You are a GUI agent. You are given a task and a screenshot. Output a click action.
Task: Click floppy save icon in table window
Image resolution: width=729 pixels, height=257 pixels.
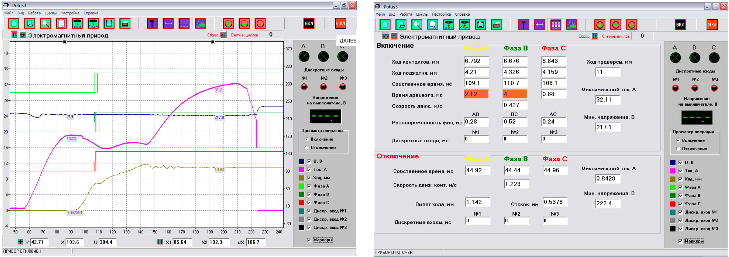coord(480,25)
